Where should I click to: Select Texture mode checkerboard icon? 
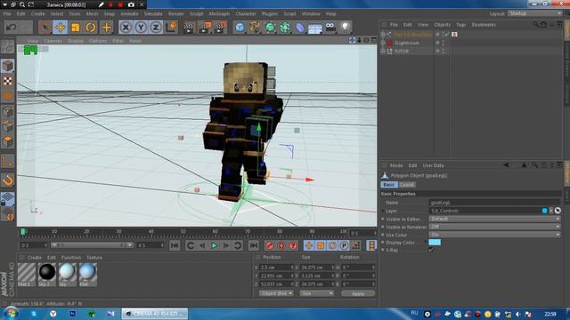click(x=8, y=81)
